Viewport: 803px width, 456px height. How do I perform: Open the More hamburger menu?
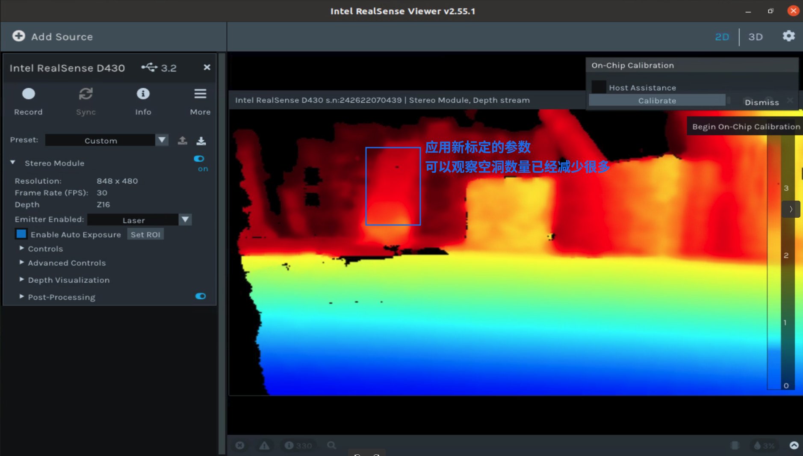[x=200, y=94]
